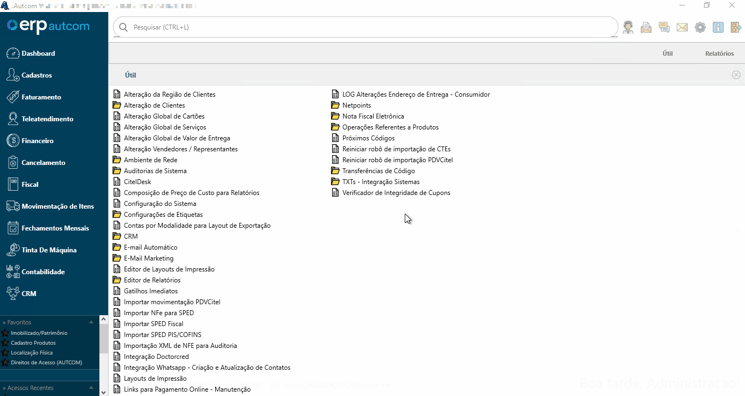The image size is (745, 396).
Task: Click the blue information icon
Action: (718, 27)
